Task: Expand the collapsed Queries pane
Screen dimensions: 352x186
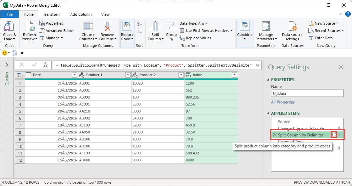Action: click(7, 65)
